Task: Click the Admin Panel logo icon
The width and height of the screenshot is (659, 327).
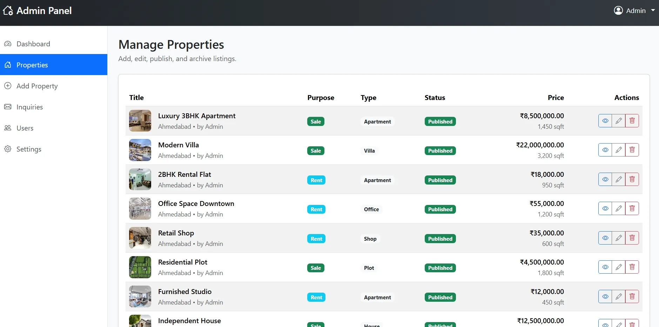Action: (x=8, y=10)
